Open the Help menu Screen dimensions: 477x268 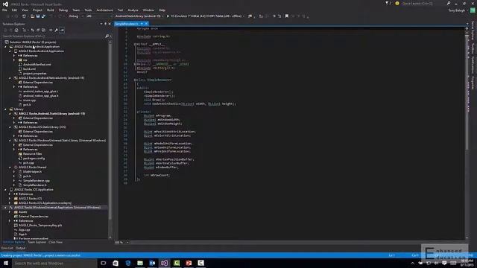click(162, 10)
